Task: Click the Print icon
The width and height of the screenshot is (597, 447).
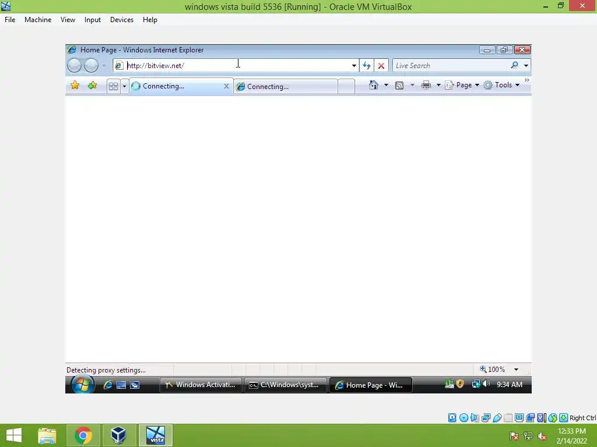Action: tap(426, 85)
